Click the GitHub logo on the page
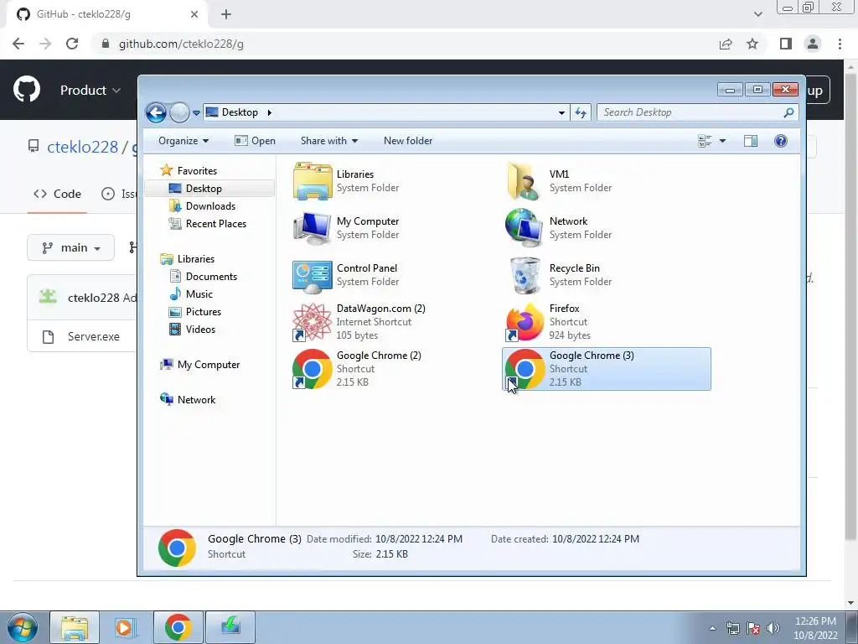The image size is (858, 644). click(x=26, y=90)
